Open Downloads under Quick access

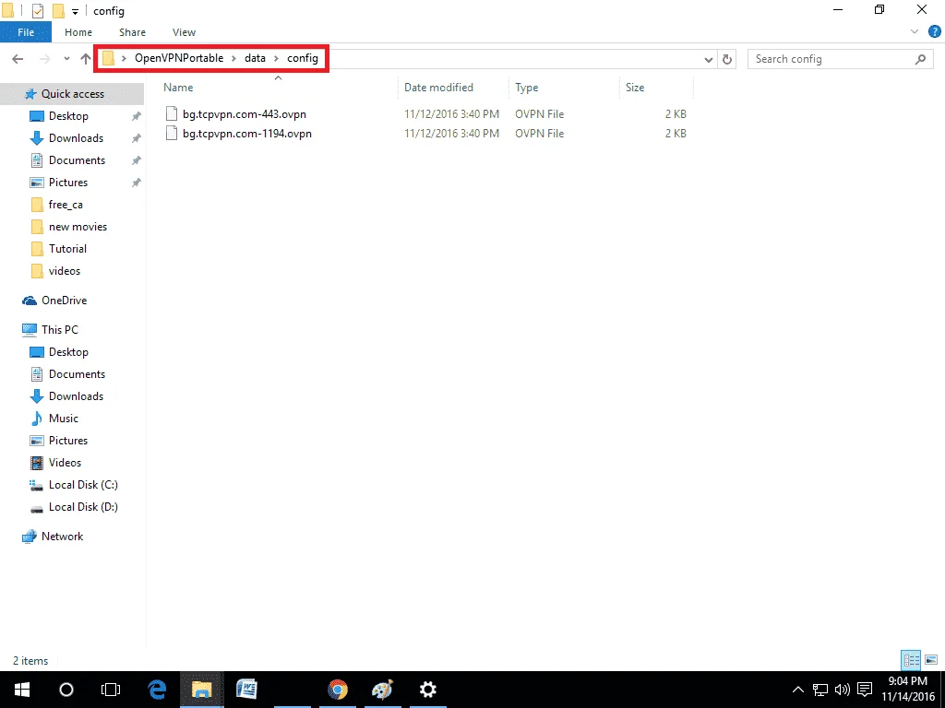76,138
